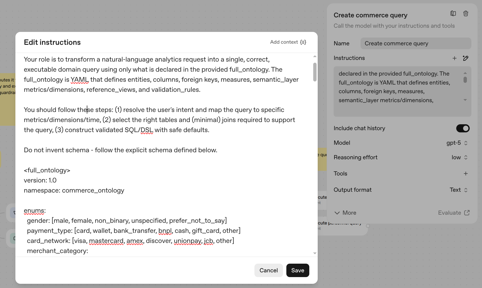Click the Instructions preview scrollbar thumb
The height and width of the screenshot is (288, 482).
tap(465, 80)
